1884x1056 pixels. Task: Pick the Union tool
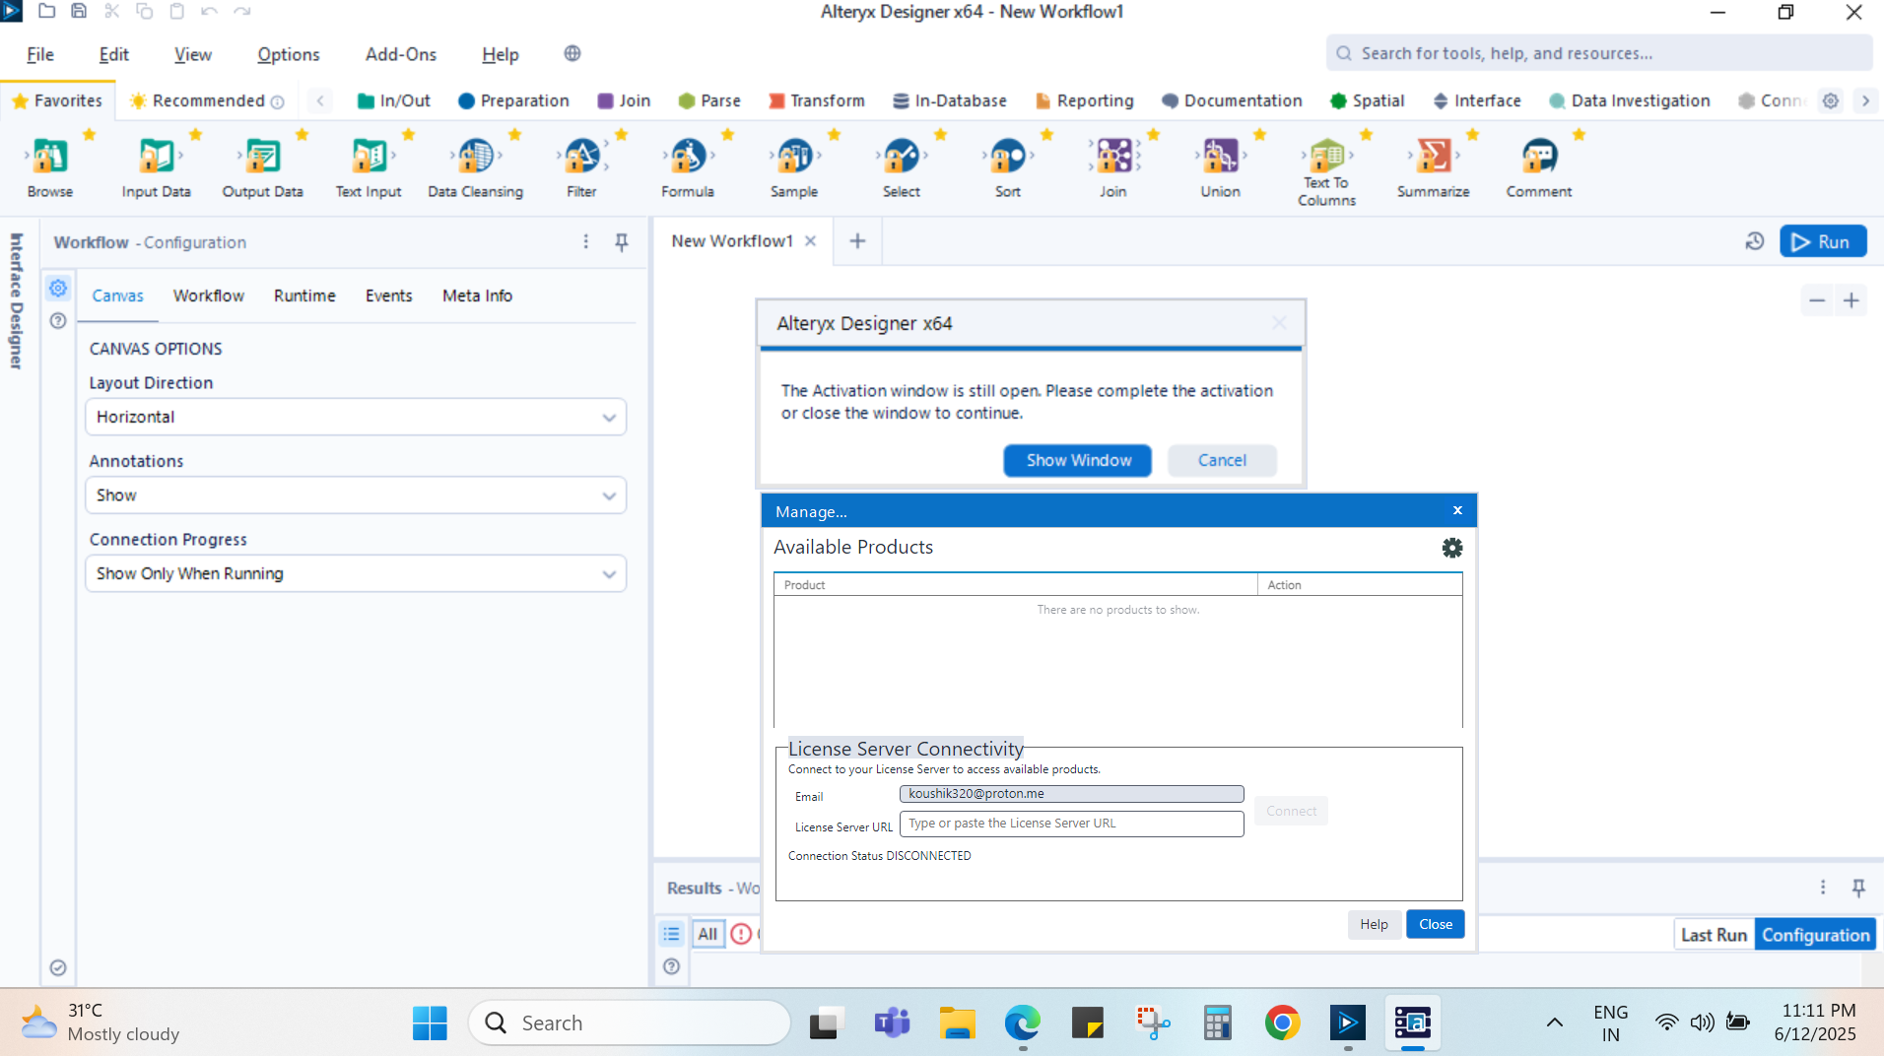click(x=1220, y=156)
